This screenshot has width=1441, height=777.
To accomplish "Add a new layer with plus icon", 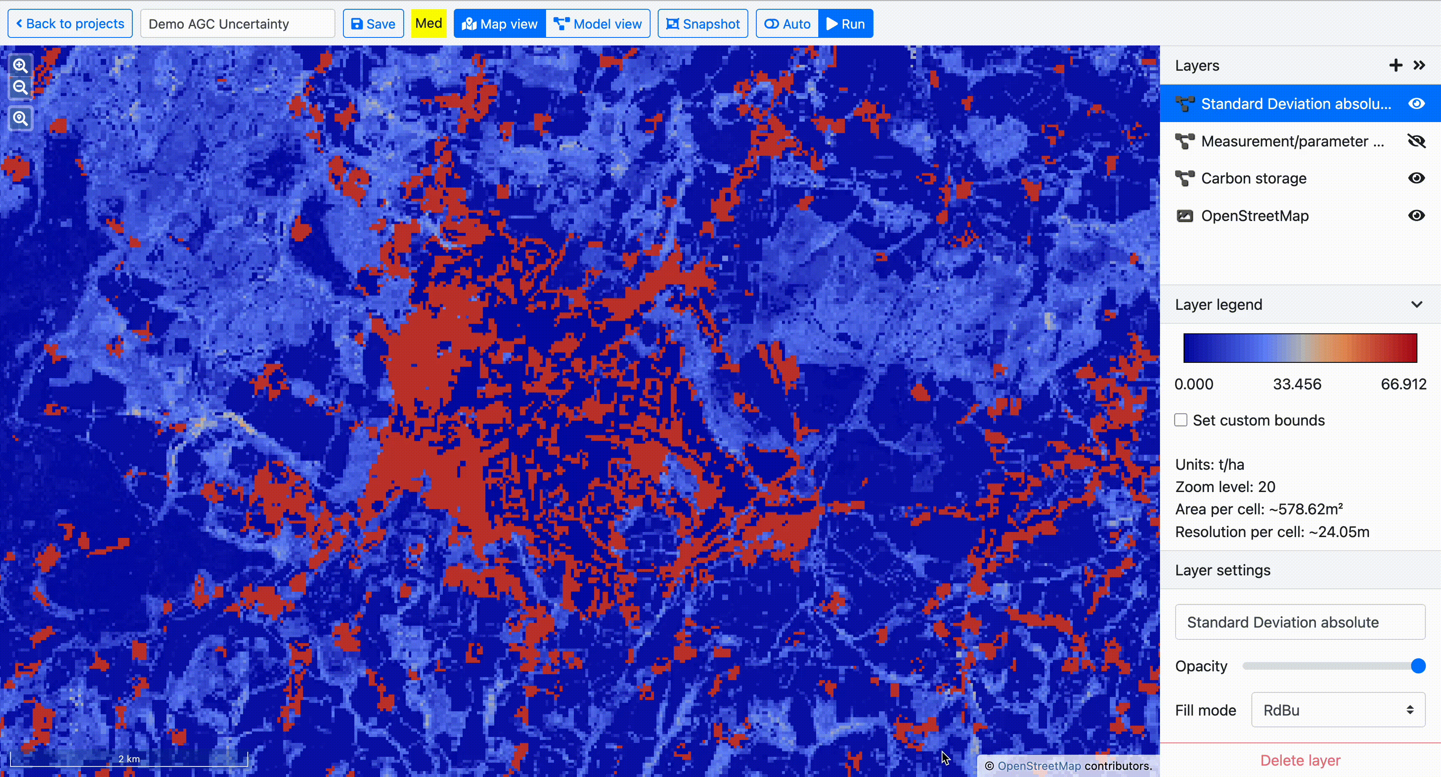I will click(x=1395, y=65).
